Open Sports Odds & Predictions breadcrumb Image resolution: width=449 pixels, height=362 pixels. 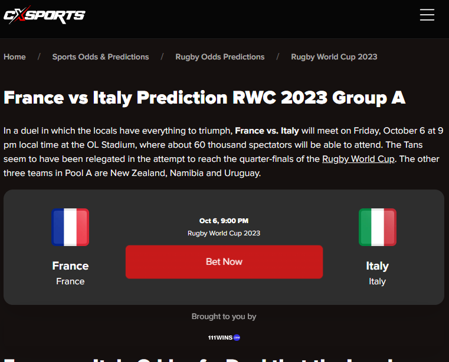[100, 57]
